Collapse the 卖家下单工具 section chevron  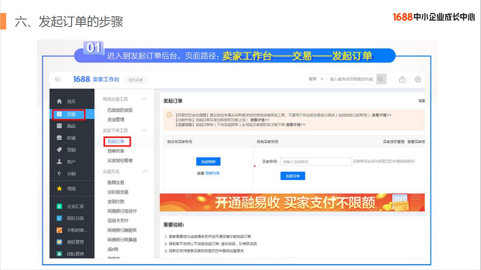(144, 130)
